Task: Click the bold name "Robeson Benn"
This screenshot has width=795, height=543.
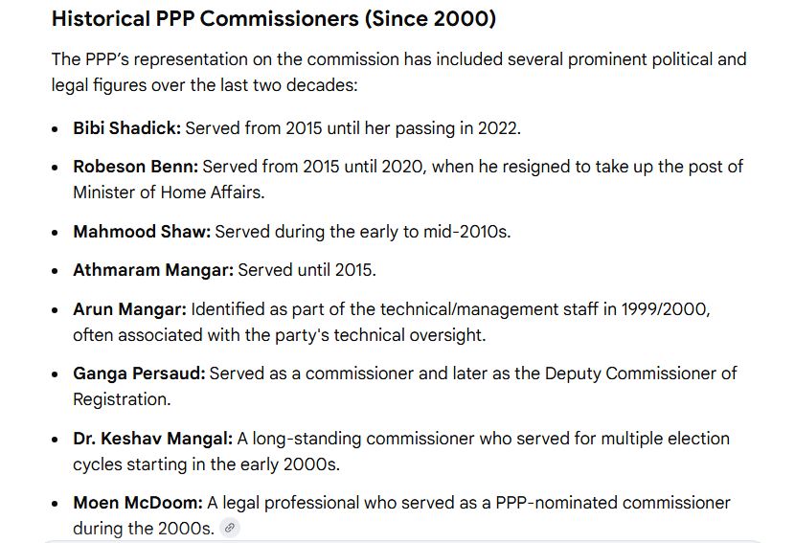Action: pyautogui.click(x=135, y=167)
